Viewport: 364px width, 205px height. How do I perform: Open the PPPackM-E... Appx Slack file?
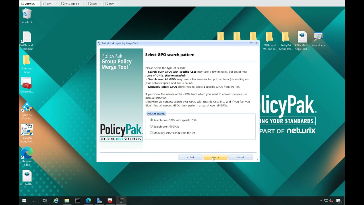click(302, 41)
